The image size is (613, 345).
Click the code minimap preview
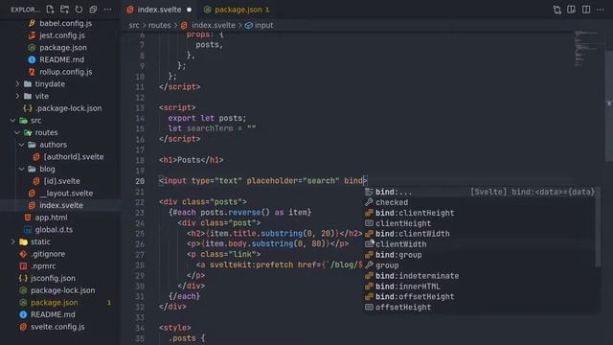[x=587, y=49]
